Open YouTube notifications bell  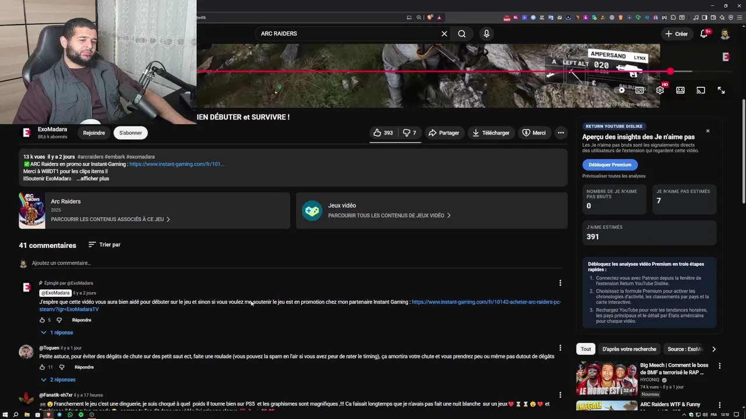(x=704, y=34)
